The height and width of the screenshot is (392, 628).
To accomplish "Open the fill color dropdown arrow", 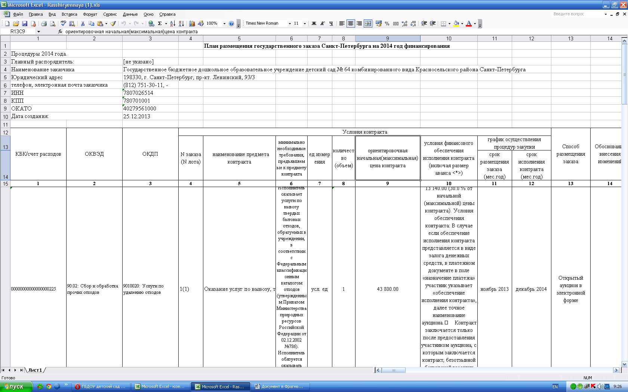I will pos(462,24).
